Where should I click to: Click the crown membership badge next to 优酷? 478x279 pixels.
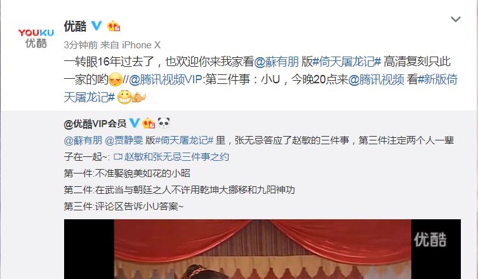click(114, 26)
